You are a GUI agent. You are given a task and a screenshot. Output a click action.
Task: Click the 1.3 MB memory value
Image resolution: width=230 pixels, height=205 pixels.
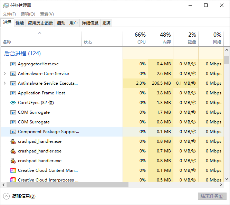click(x=164, y=103)
